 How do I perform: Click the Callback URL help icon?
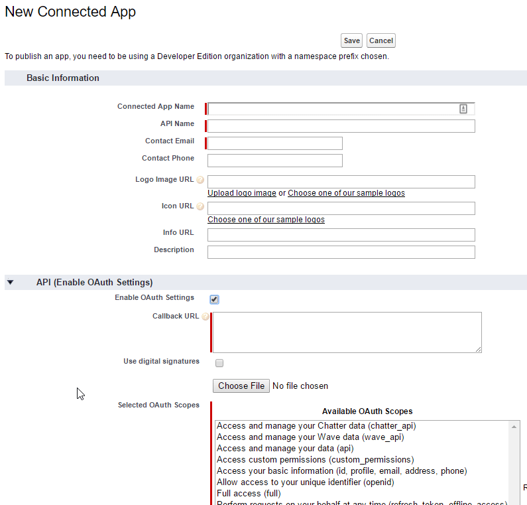(205, 317)
